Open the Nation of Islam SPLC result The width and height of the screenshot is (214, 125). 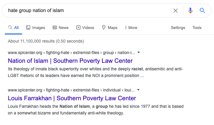coord(70,61)
